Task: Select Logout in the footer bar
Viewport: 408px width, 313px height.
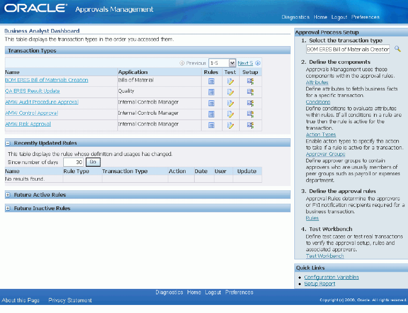Action: tap(213, 293)
